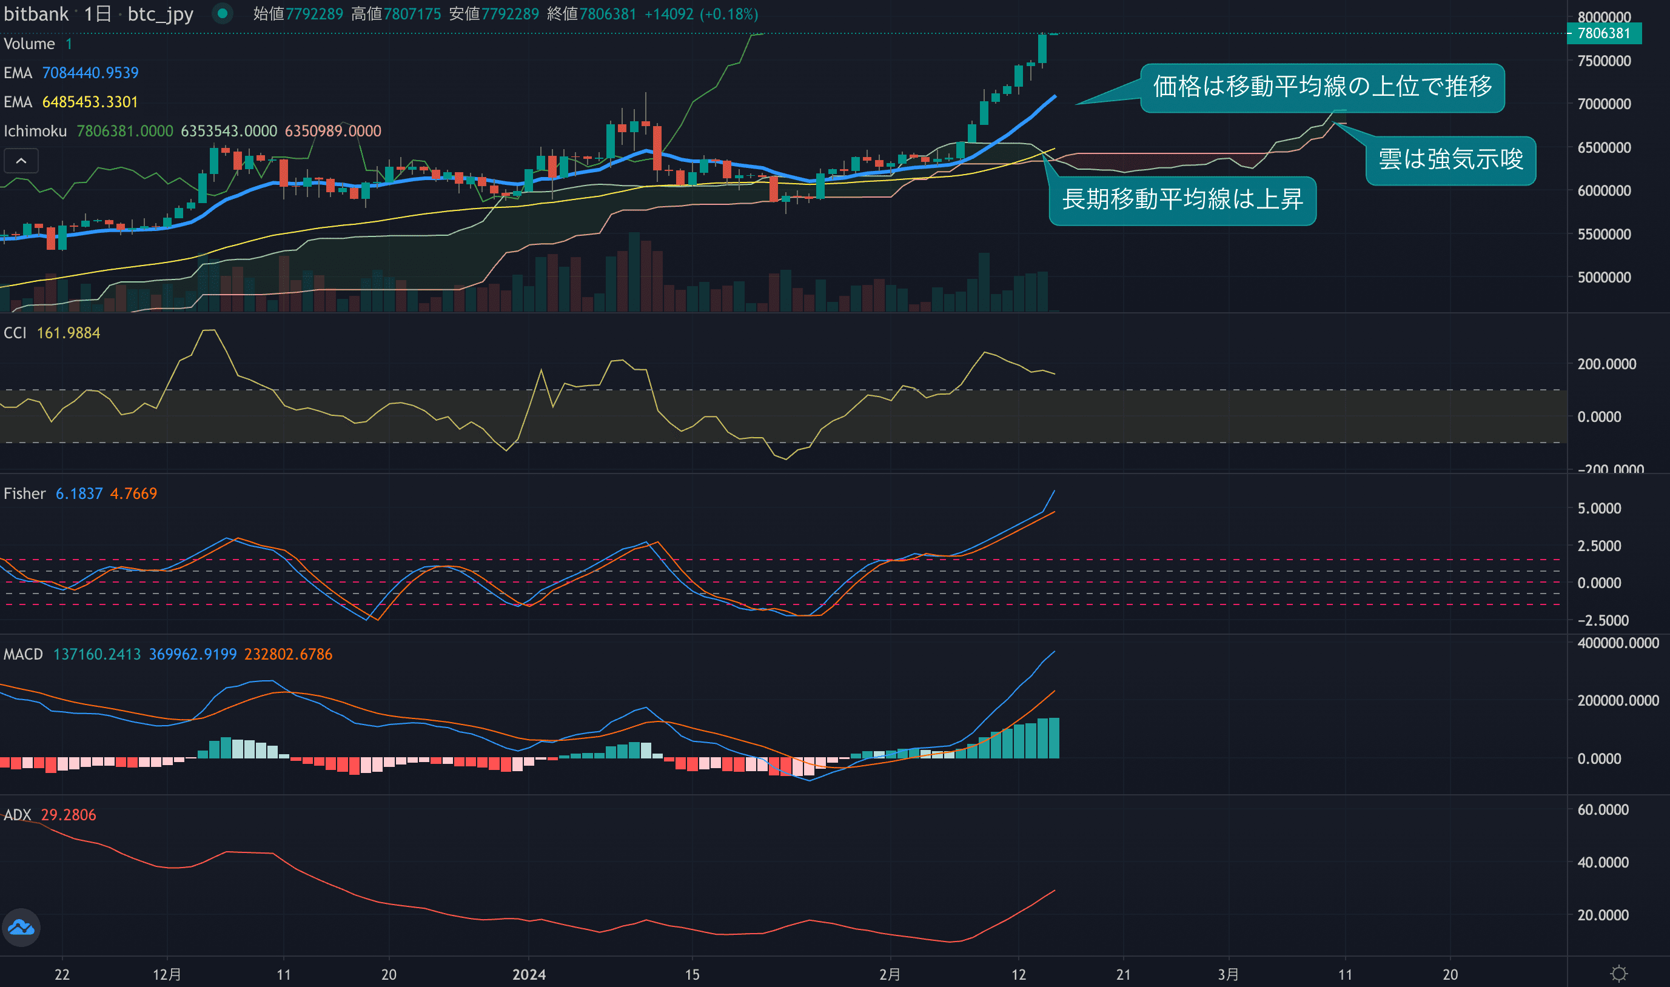Select the blue EMA 7084440.9539 legend
The height and width of the screenshot is (987, 1670).
tap(71, 73)
